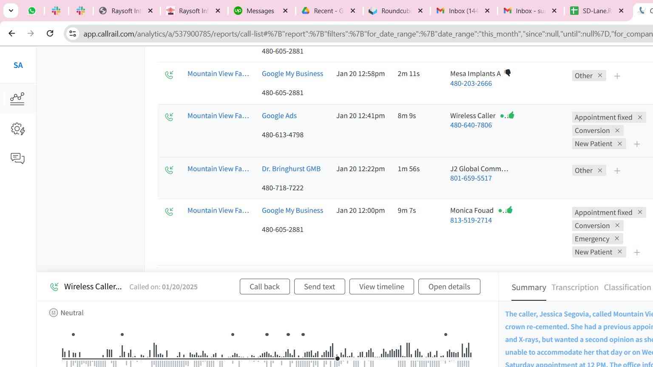Add a tag to the Monica Fouad call

click(636, 252)
